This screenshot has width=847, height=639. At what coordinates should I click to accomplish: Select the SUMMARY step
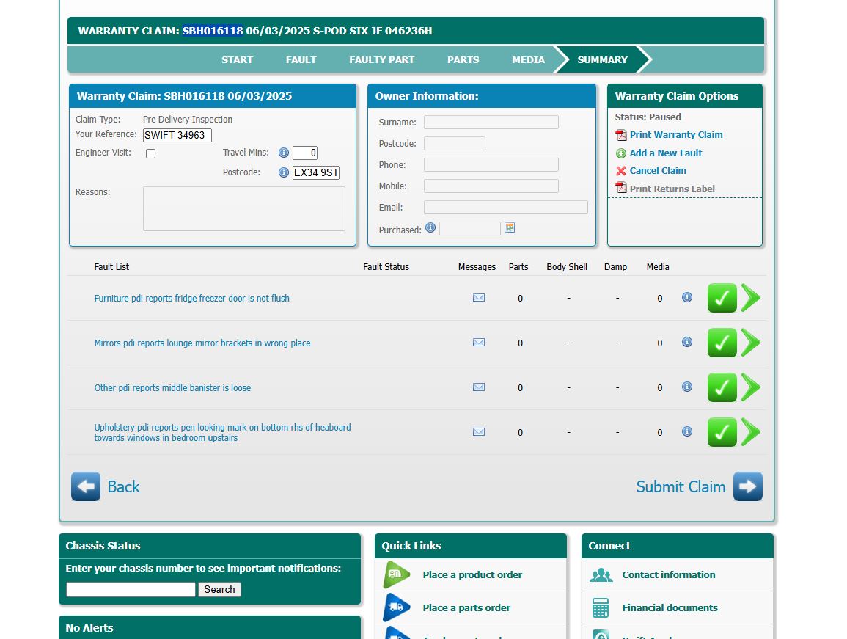tap(602, 60)
